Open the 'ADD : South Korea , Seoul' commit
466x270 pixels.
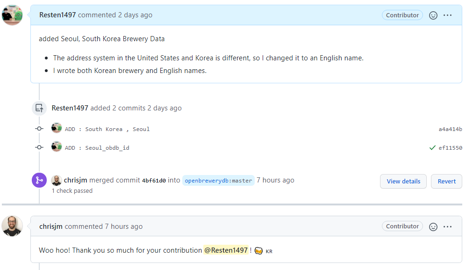(x=107, y=129)
